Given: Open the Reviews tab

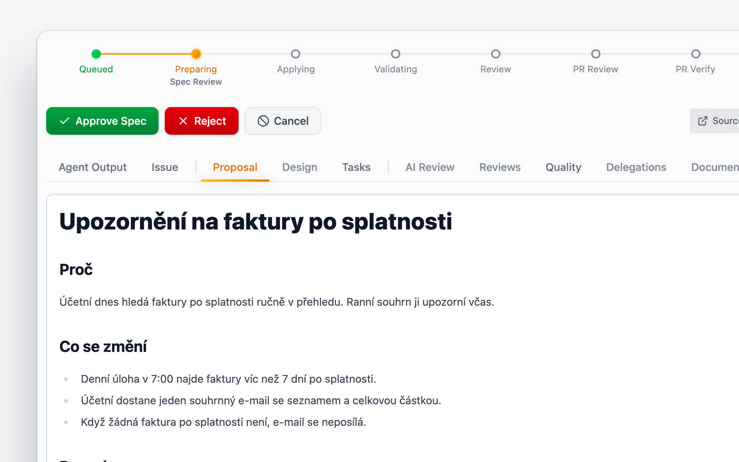Looking at the screenshot, I should pyautogui.click(x=500, y=167).
